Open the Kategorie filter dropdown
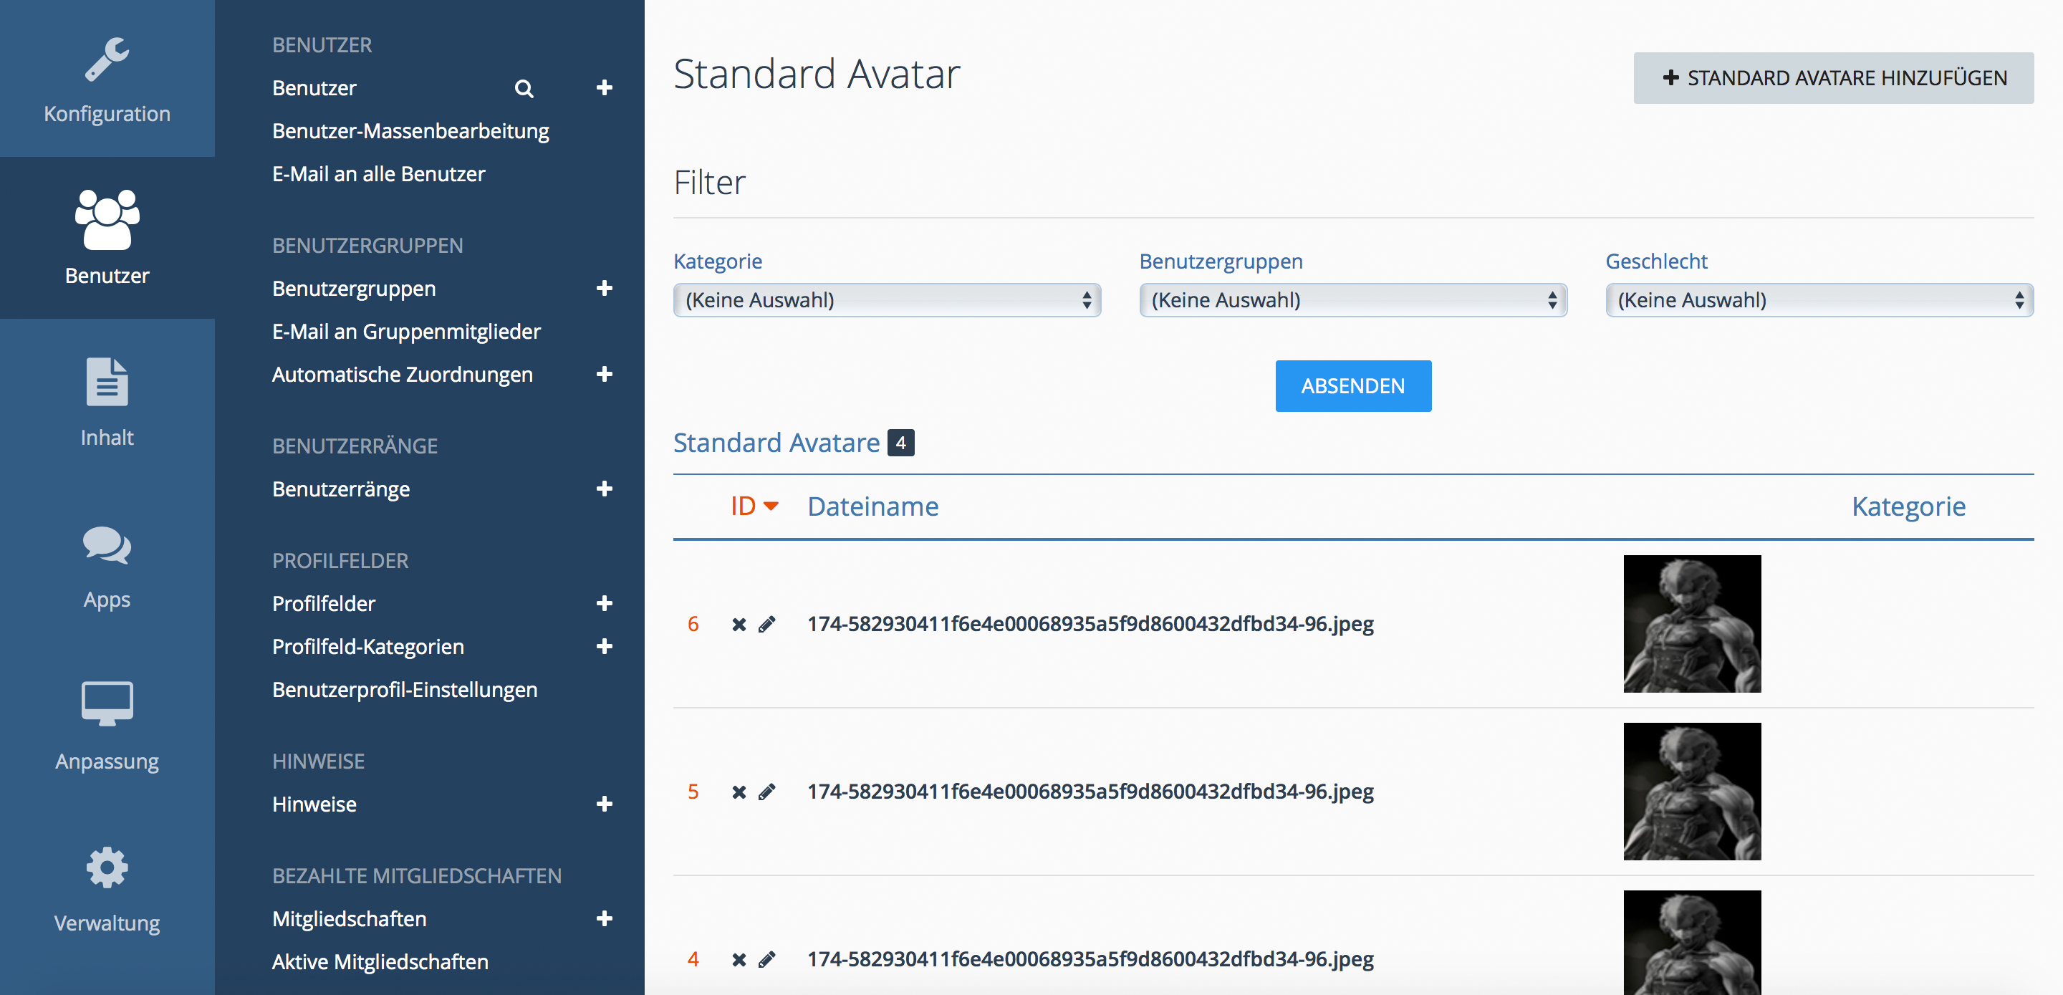Viewport: 2063px width, 995px height. [x=887, y=300]
